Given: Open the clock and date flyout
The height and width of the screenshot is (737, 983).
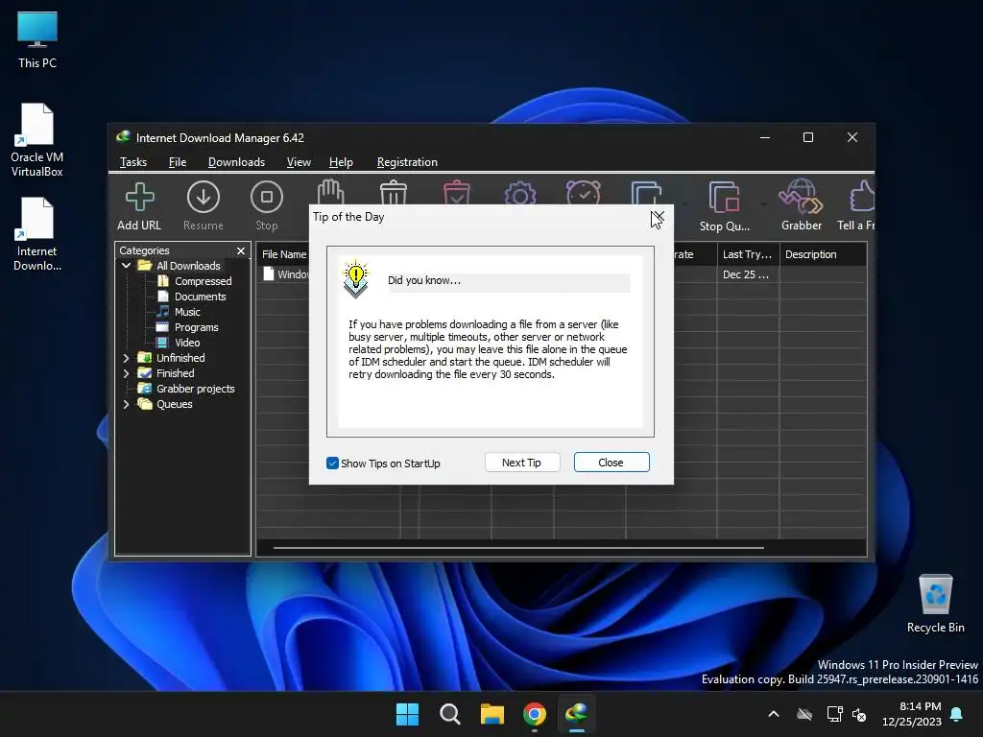Looking at the screenshot, I should (x=912, y=714).
